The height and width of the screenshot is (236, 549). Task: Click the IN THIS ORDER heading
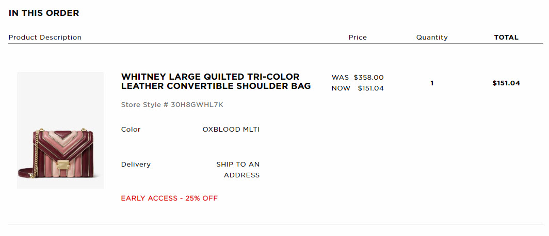[44, 13]
